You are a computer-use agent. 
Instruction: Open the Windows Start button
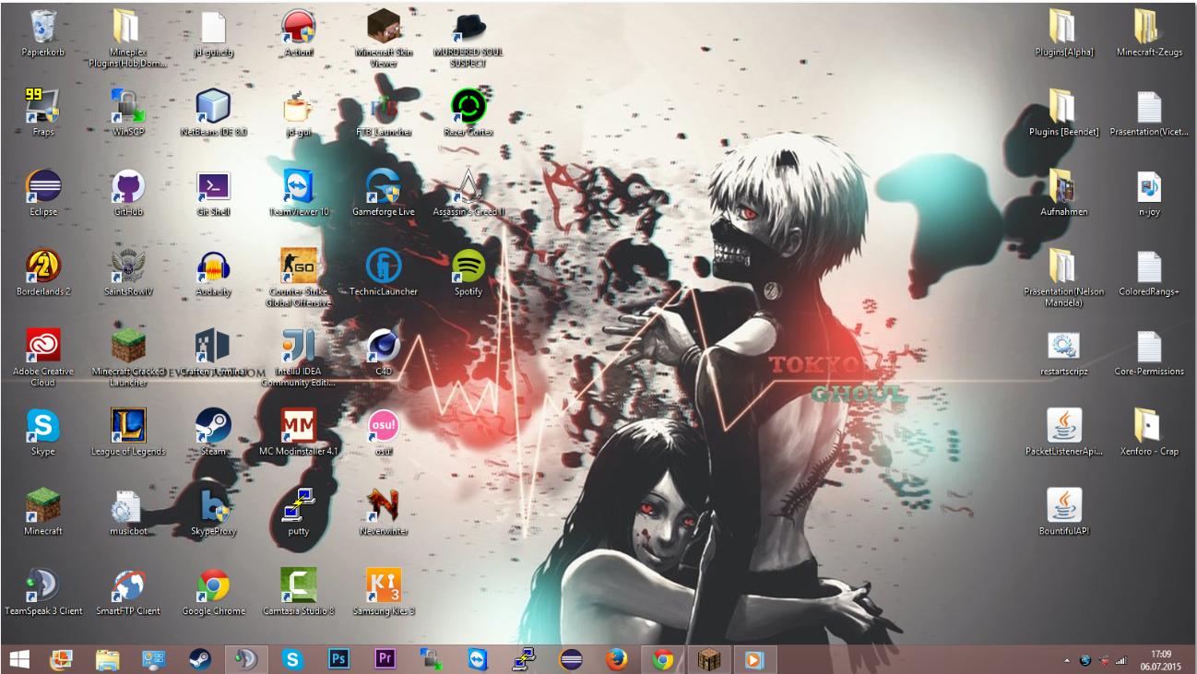pos(18,659)
